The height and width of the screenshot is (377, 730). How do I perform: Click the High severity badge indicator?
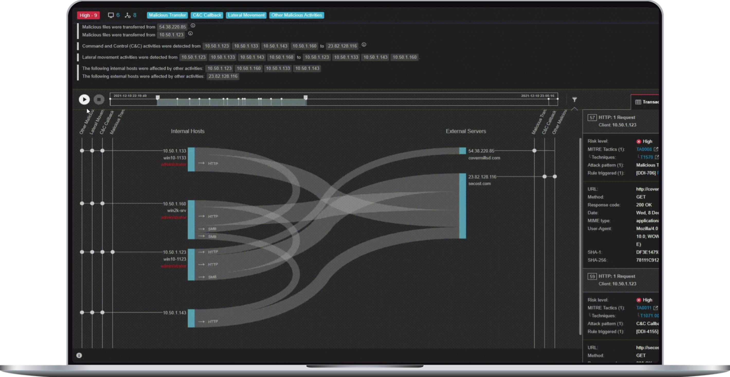pyautogui.click(x=88, y=15)
